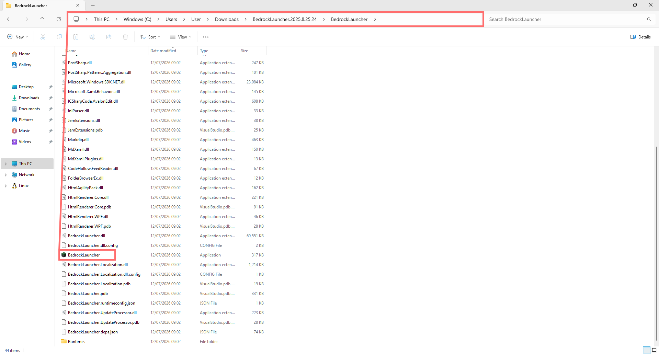
Task: Open the New dropdown menu
Action: tap(18, 37)
